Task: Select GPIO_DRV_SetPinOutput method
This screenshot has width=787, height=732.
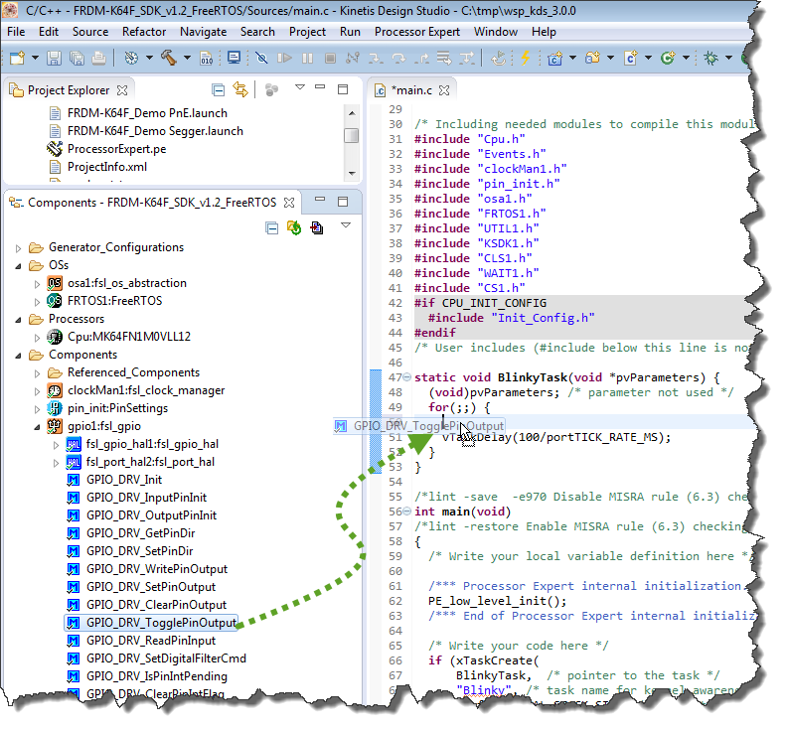Action: 150,587
